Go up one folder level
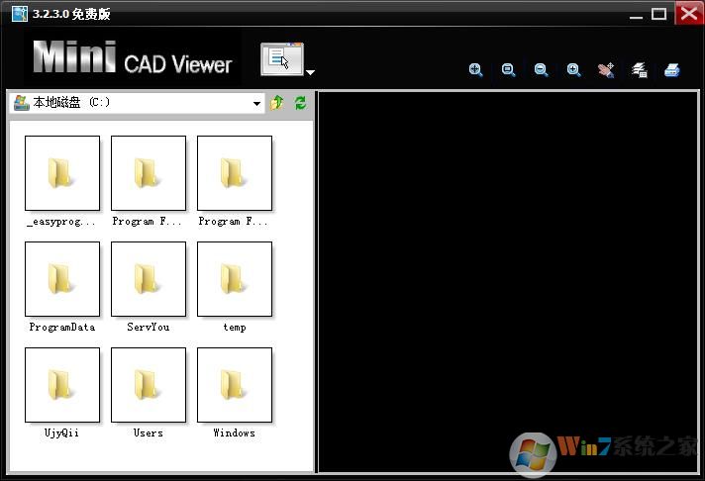 pos(276,103)
